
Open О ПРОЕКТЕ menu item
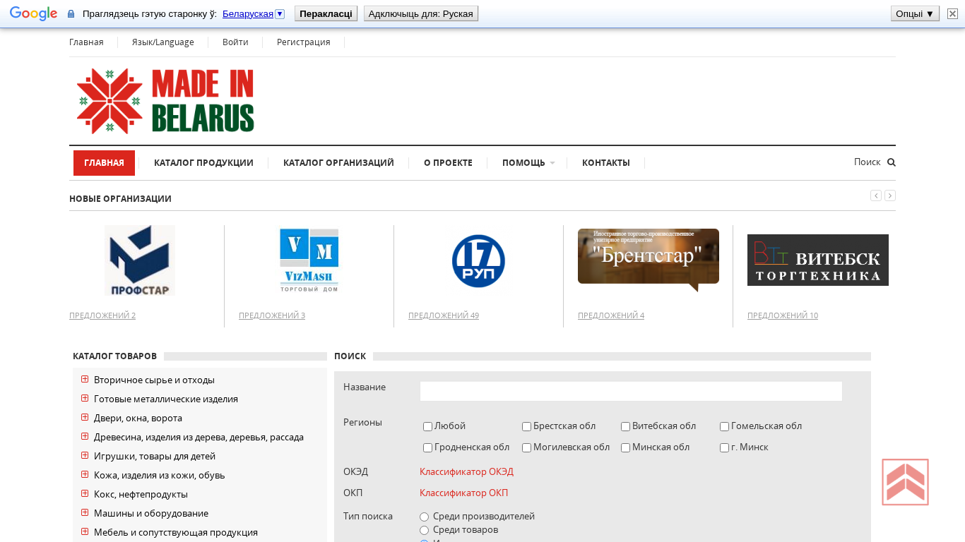(448, 163)
